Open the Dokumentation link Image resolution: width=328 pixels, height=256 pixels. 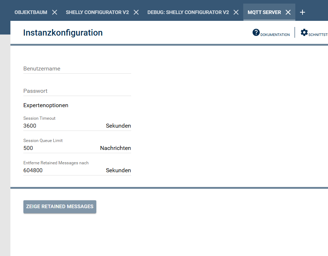coord(275,35)
